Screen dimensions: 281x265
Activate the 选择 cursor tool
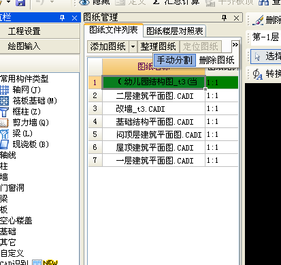[266, 57]
